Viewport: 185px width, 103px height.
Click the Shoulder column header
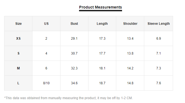(130, 24)
